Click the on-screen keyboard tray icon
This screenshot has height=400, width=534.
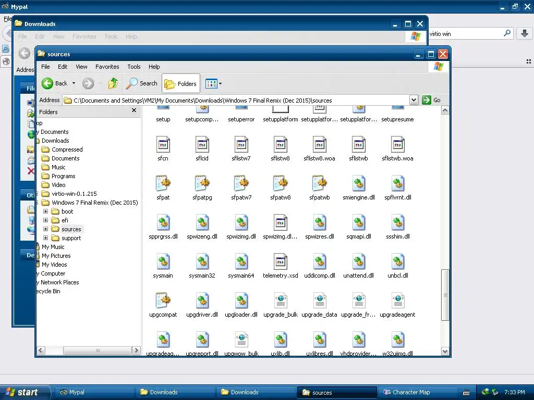467,393
